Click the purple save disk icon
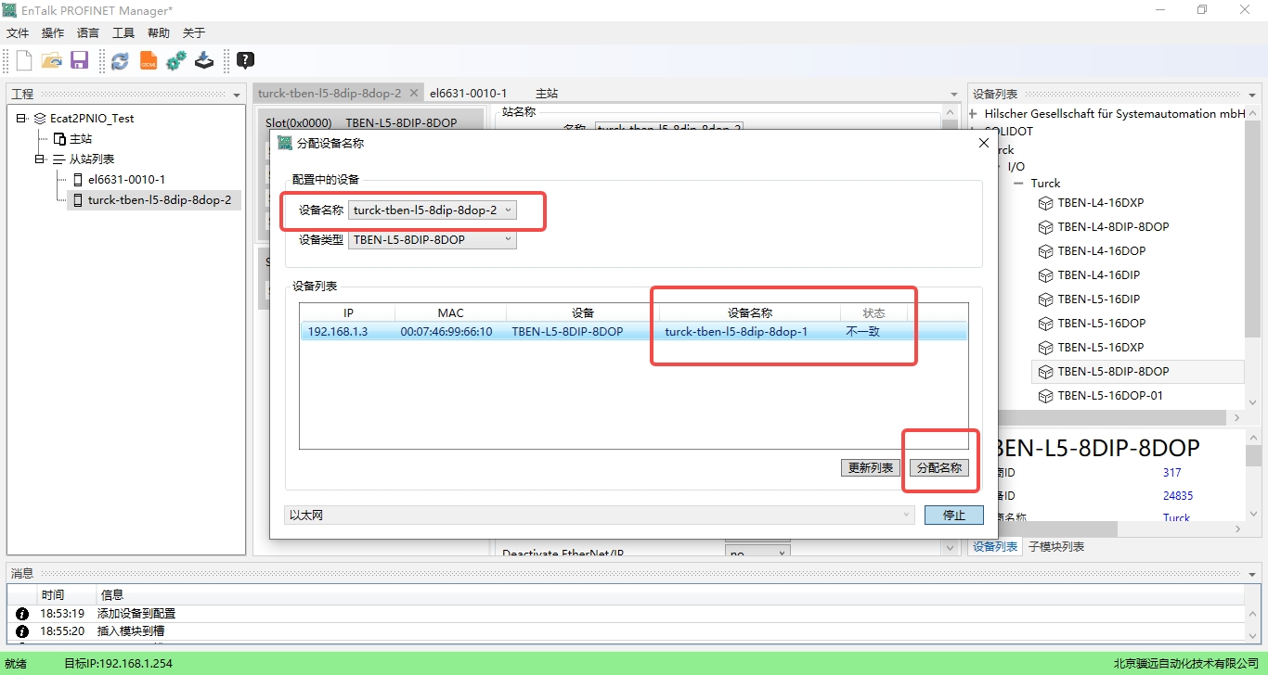The image size is (1268, 675). (79, 61)
